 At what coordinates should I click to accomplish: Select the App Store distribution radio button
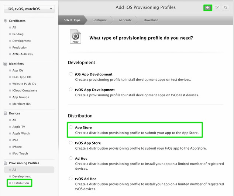click(70, 127)
